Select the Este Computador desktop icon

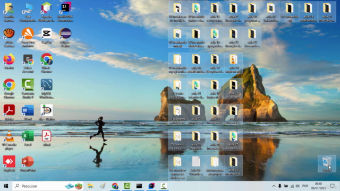click(28, 12)
